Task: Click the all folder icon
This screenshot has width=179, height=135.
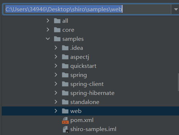Action: [57, 21]
